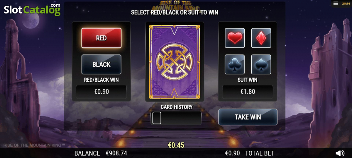
Task: Gamble on the RED button
Action: point(101,38)
